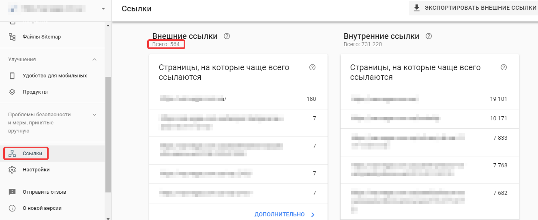Click the mobile phone icon

pos(12,76)
